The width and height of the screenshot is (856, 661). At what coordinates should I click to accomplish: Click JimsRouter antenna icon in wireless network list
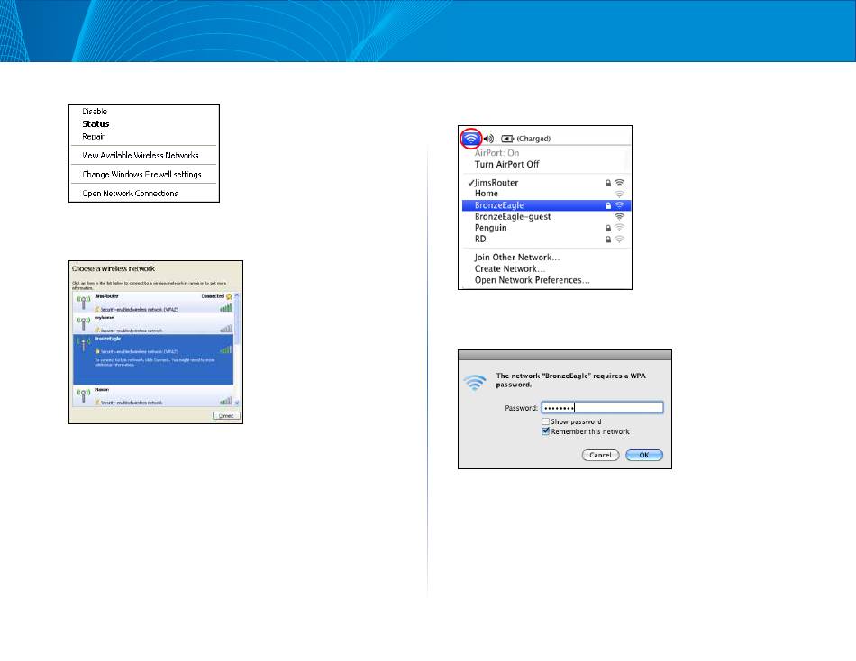click(x=83, y=302)
